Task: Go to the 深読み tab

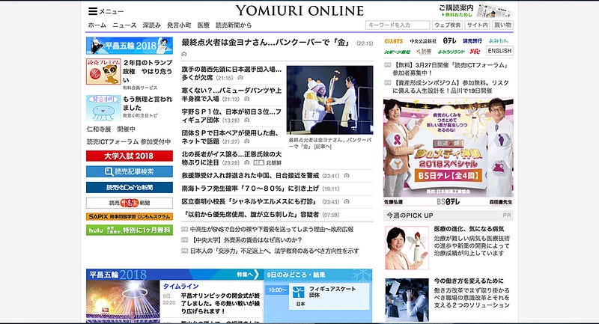Action: [x=152, y=25]
